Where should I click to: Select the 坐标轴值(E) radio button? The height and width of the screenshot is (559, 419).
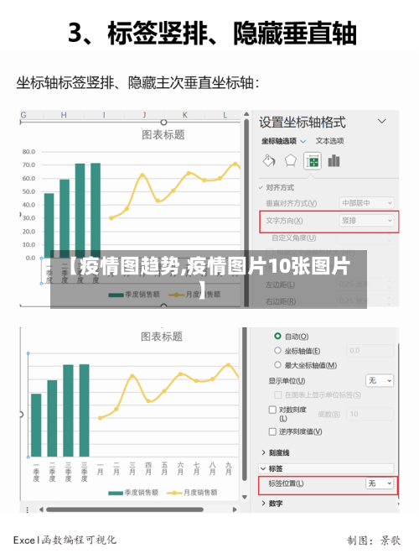click(277, 351)
